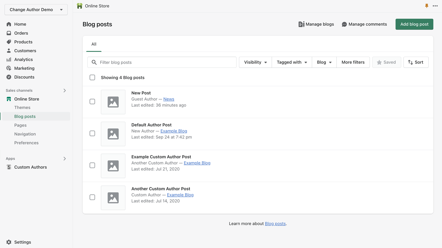Open Manage comments speech bubble icon
Viewport: 442px width, 248px height.
pos(344,24)
